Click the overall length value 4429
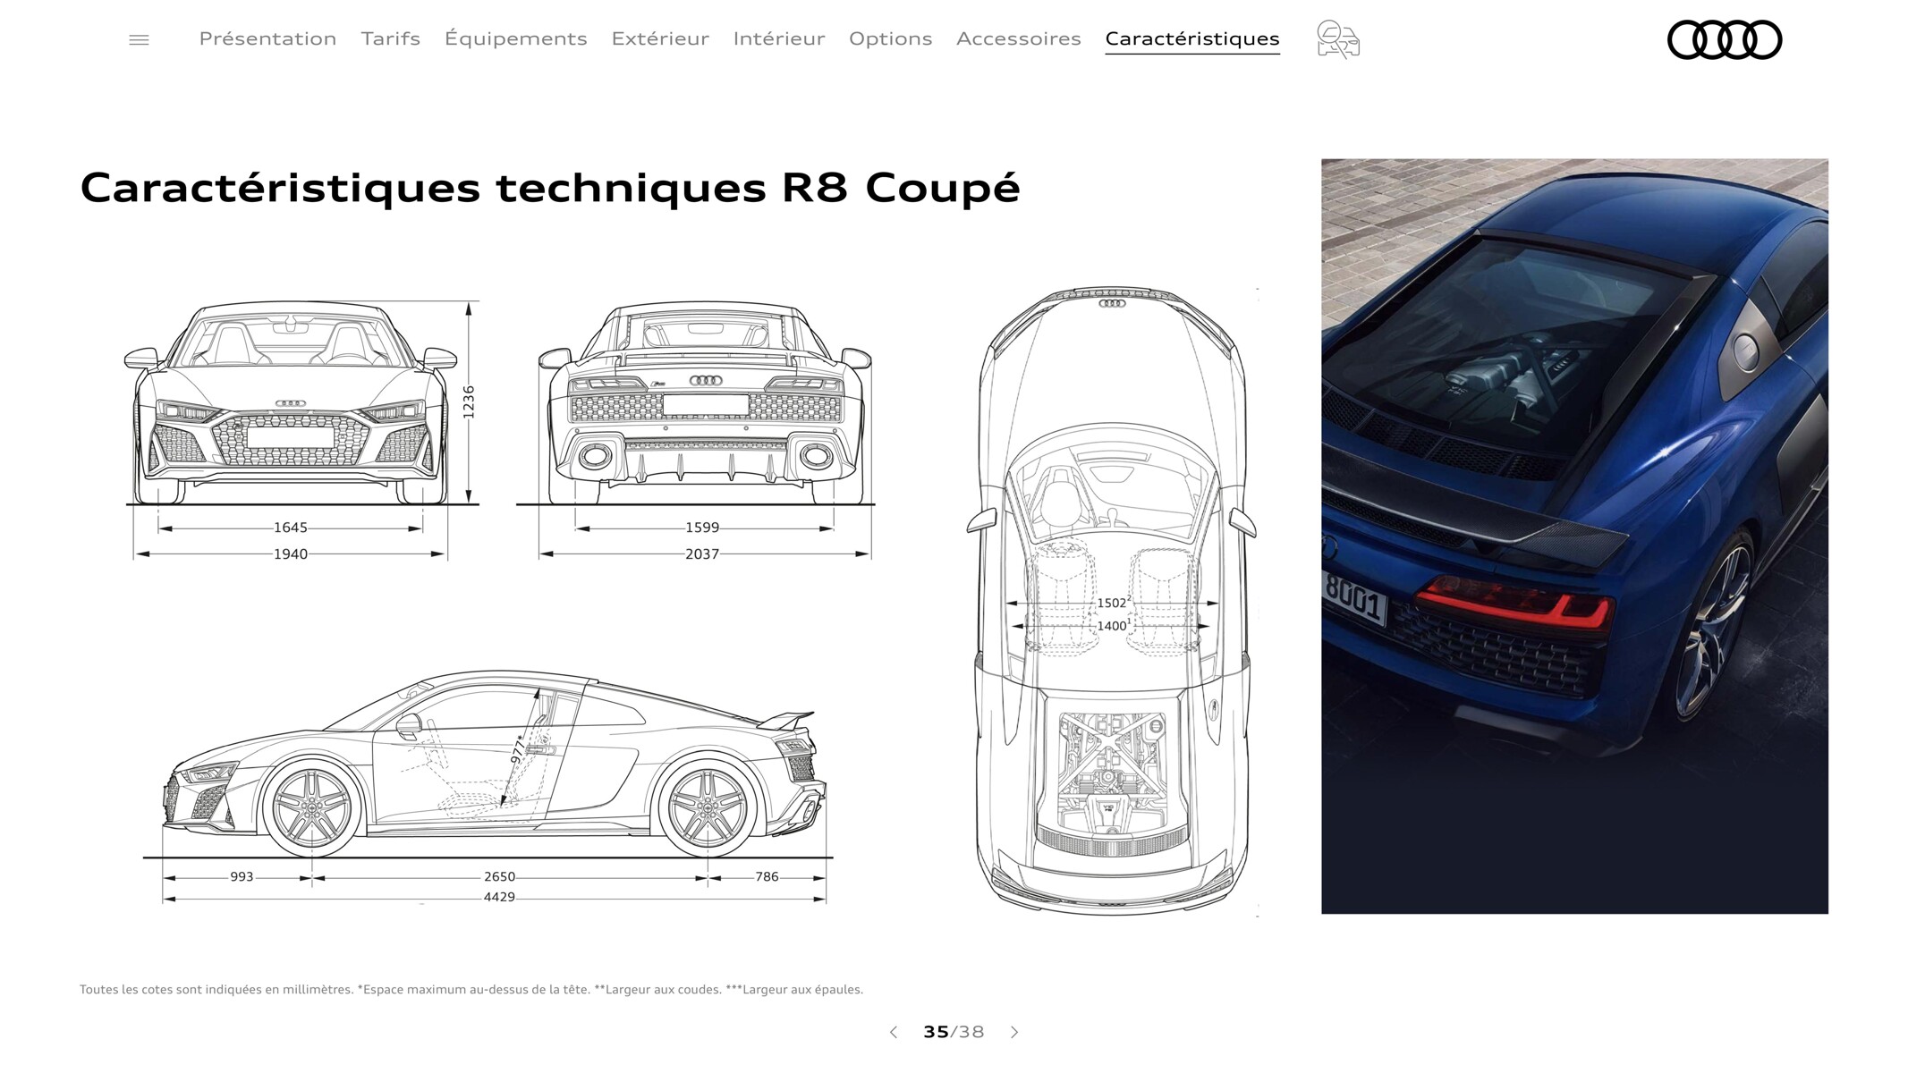Screen dimensions: 1908x1073 [499, 897]
